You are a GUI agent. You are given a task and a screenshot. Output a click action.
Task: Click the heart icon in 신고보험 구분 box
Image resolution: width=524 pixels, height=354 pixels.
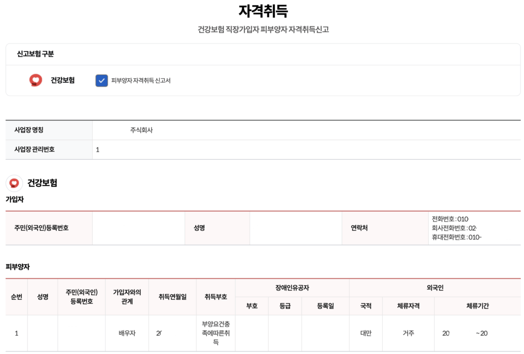[x=35, y=80]
